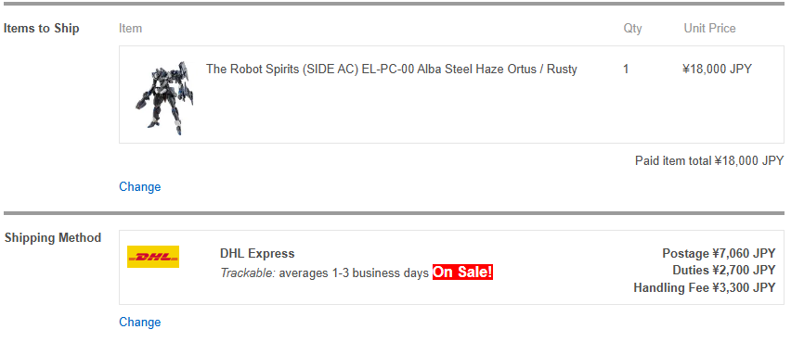Select the Robot Spirits item title
Screen dimensions: 791x342
[392, 69]
